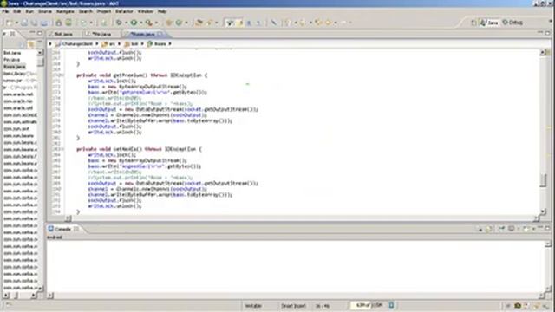Screen dimensions: 555x312
Task: Click the External Tools run icon
Action: (x=149, y=23)
